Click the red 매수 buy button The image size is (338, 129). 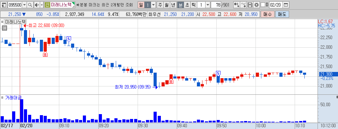click(x=268, y=15)
